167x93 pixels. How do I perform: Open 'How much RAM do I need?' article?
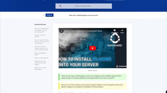41,54
